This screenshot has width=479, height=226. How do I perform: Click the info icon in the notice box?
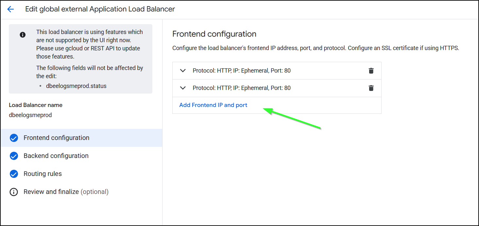click(x=23, y=35)
